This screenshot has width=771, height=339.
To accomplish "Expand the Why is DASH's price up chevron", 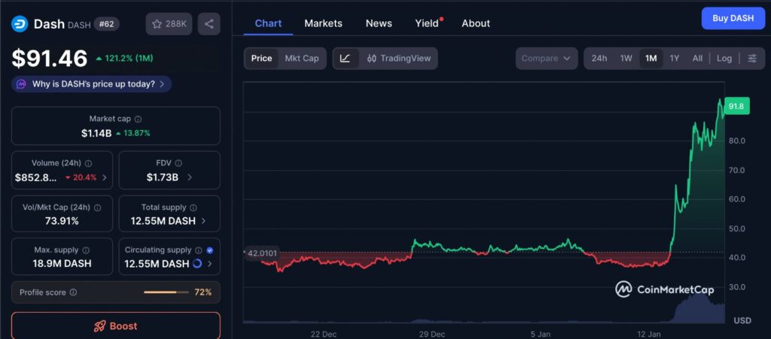I will point(162,84).
